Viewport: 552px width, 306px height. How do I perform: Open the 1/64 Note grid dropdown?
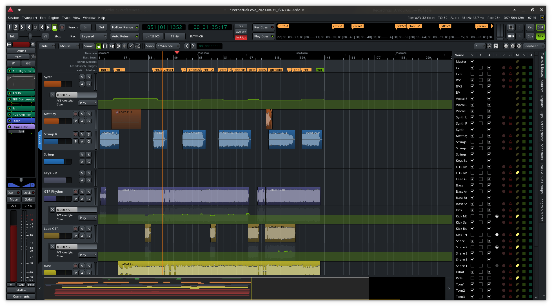(168, 46)
